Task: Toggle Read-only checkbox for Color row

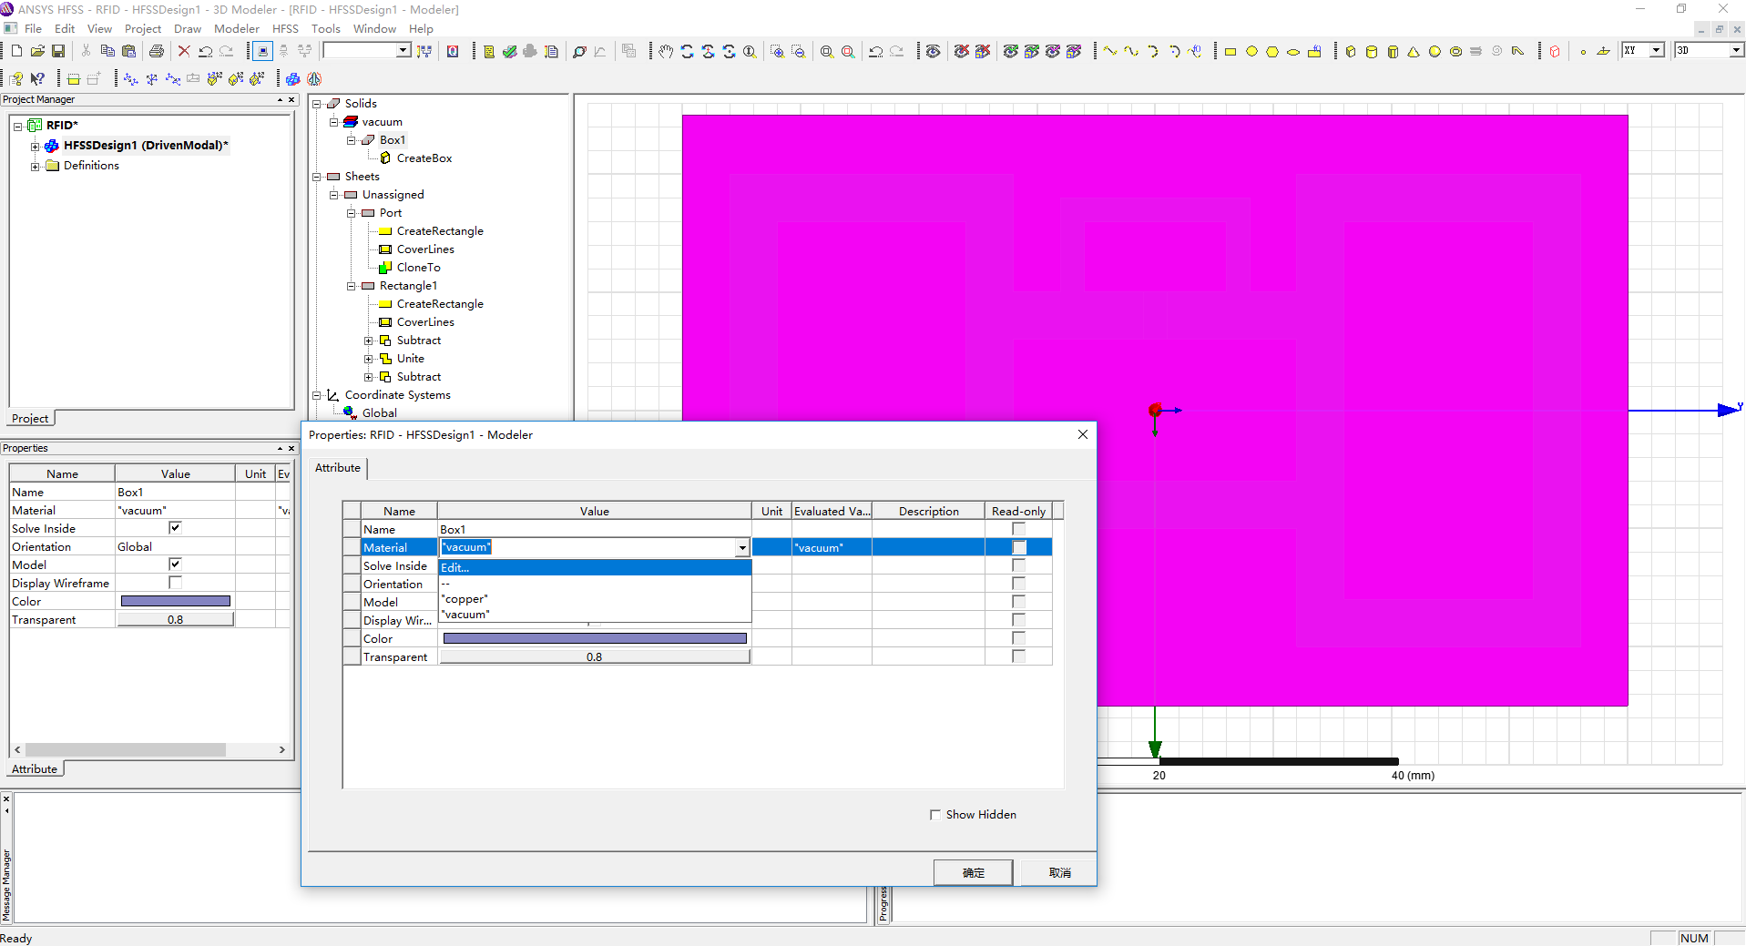Action: coord(1019,638)
